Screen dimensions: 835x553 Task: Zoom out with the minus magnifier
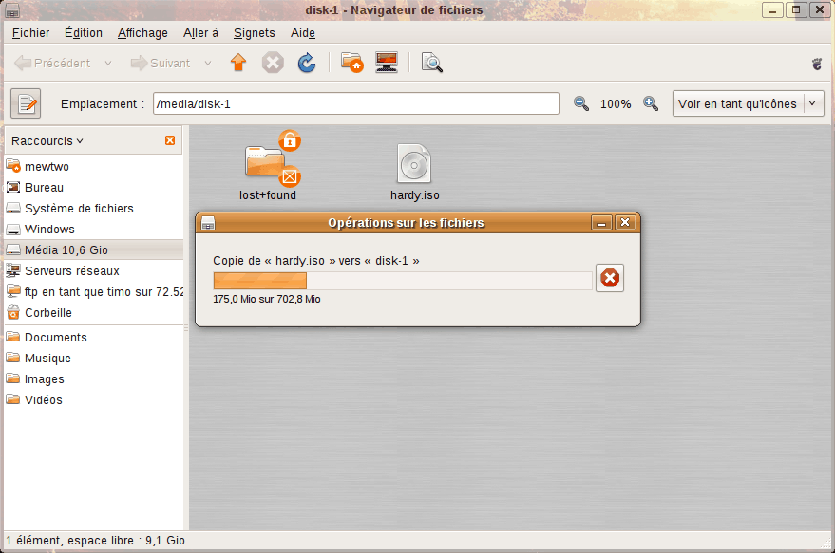coord(581,103)
